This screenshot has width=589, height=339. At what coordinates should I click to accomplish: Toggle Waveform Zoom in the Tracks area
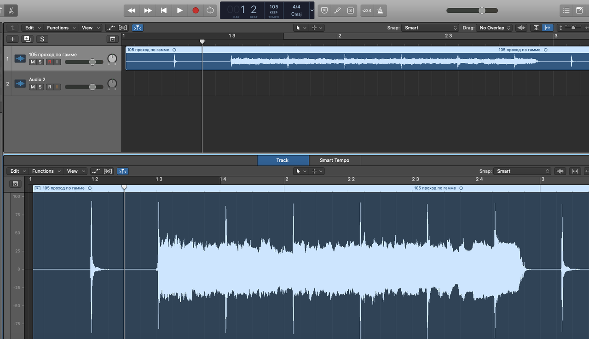[x=521, y=28]
